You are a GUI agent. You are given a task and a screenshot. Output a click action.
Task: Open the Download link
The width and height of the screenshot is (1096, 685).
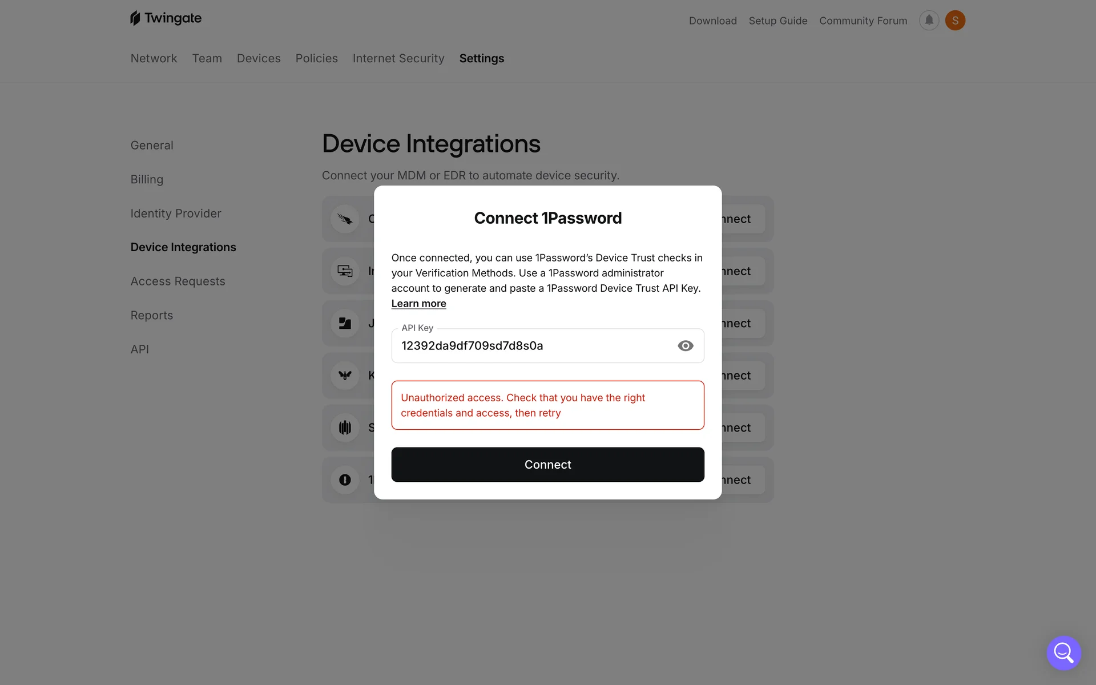712,21
